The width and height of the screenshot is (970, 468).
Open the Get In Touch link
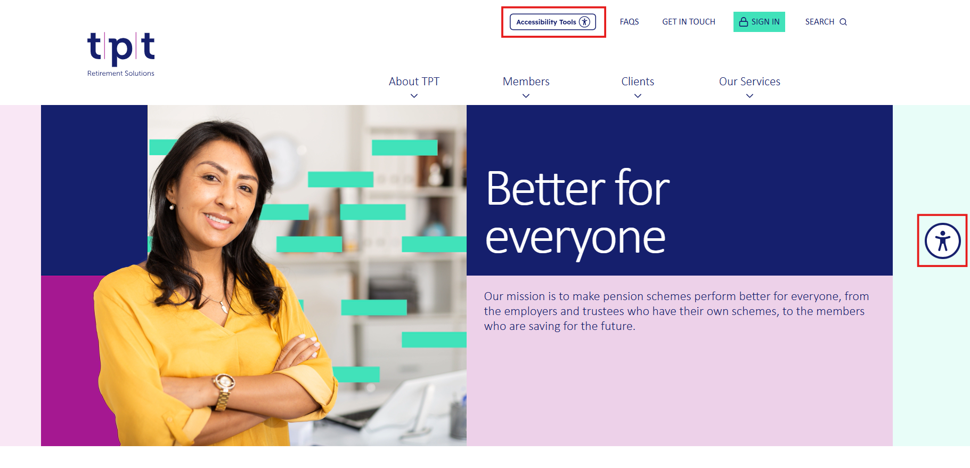[689, 22]
